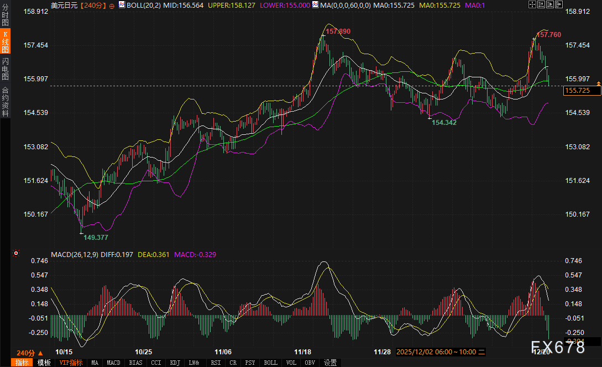
Task: Select the 指标 tab at bottom left
Action: coord(22,363)
